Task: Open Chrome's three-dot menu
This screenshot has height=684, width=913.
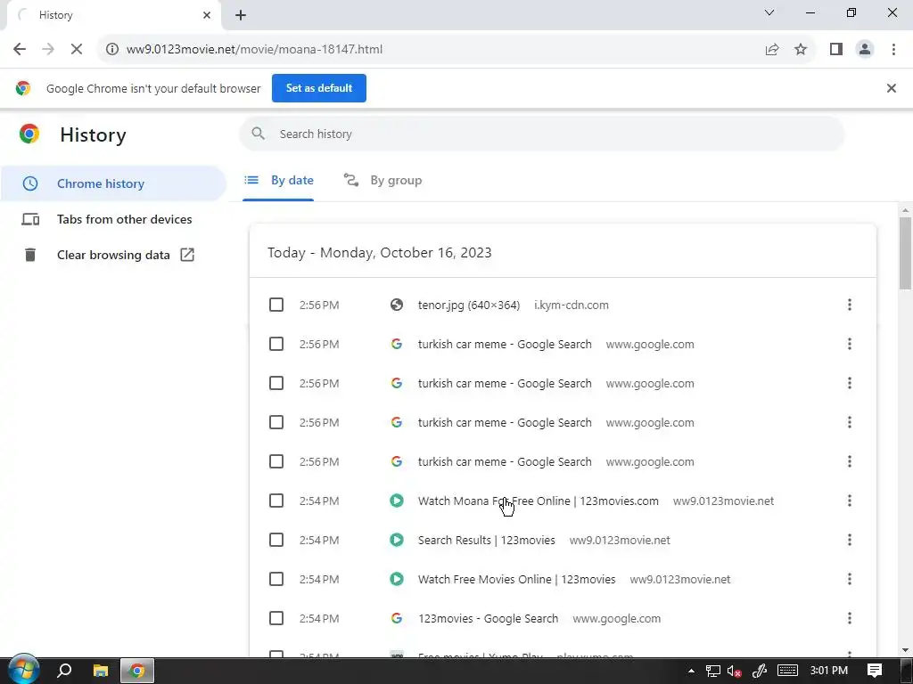Action: [893, 50]
